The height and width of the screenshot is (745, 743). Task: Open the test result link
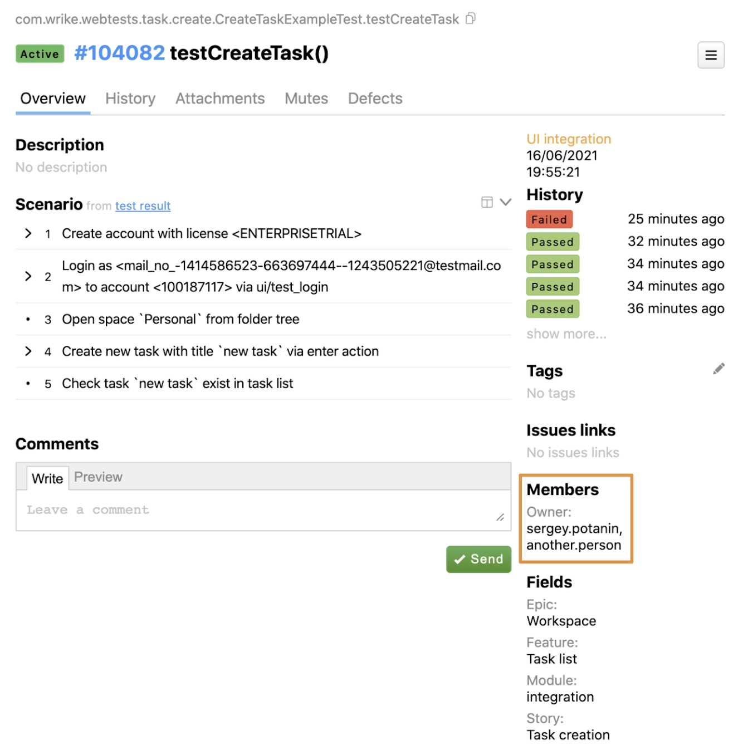click(x=143, y=206)
